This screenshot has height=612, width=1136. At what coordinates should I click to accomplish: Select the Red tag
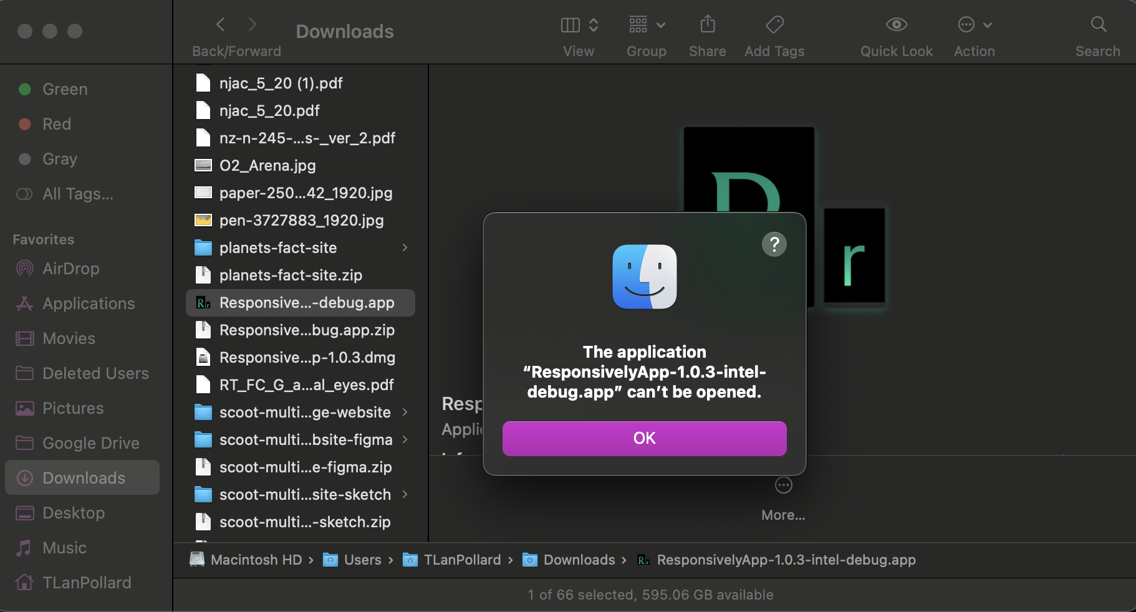click(56, 124)
